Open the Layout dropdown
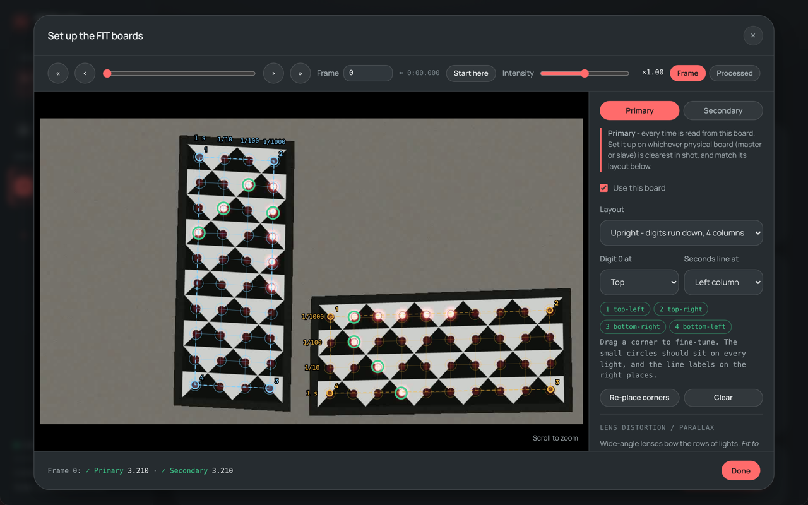This screenshot has height=505, width=808. [681, 233]
